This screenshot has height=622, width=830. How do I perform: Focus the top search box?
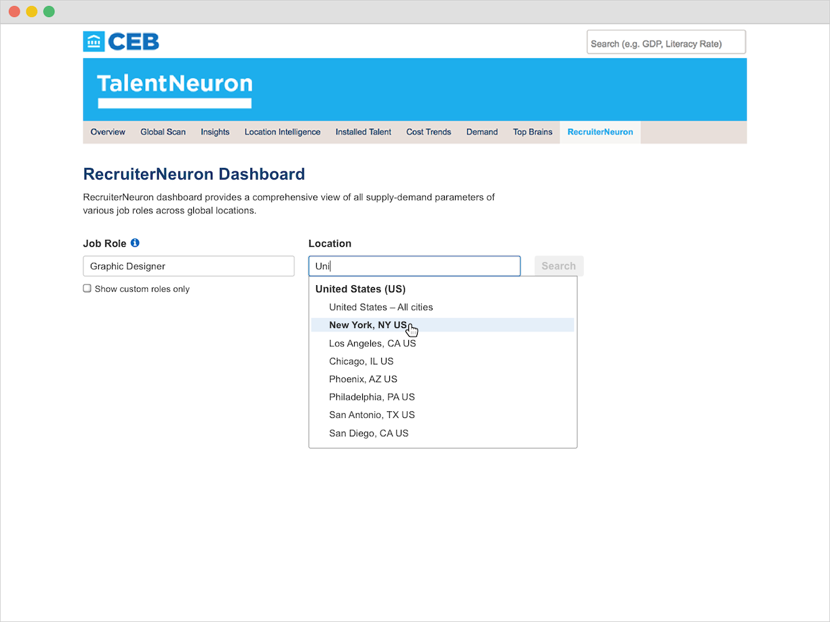tap(666, 42)
